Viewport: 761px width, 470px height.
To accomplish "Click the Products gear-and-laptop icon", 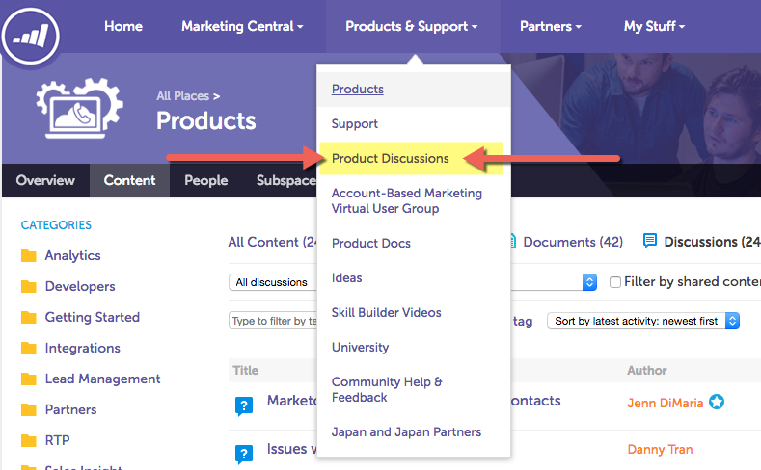I will click(x=79, y=108).
